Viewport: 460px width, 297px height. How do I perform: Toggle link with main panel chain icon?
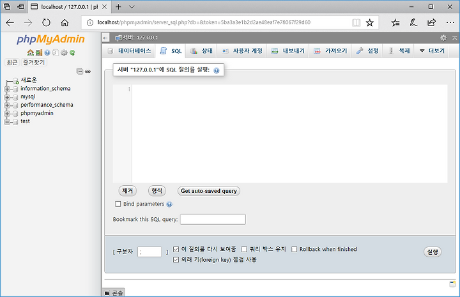[x=88, y=72]
